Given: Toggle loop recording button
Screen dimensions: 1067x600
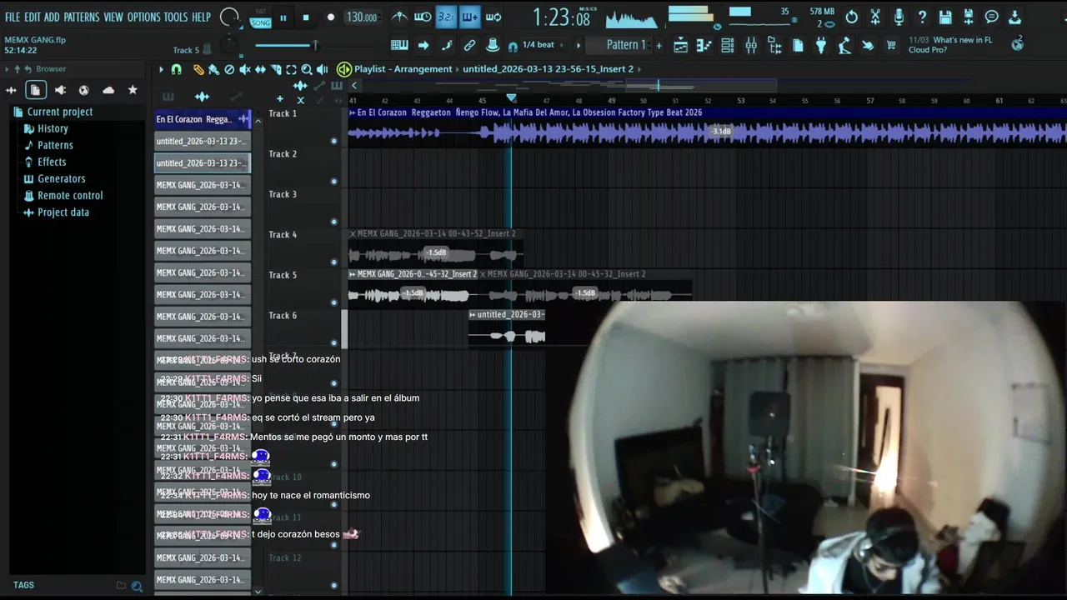Looking at the screenshot, I should 493,17.
